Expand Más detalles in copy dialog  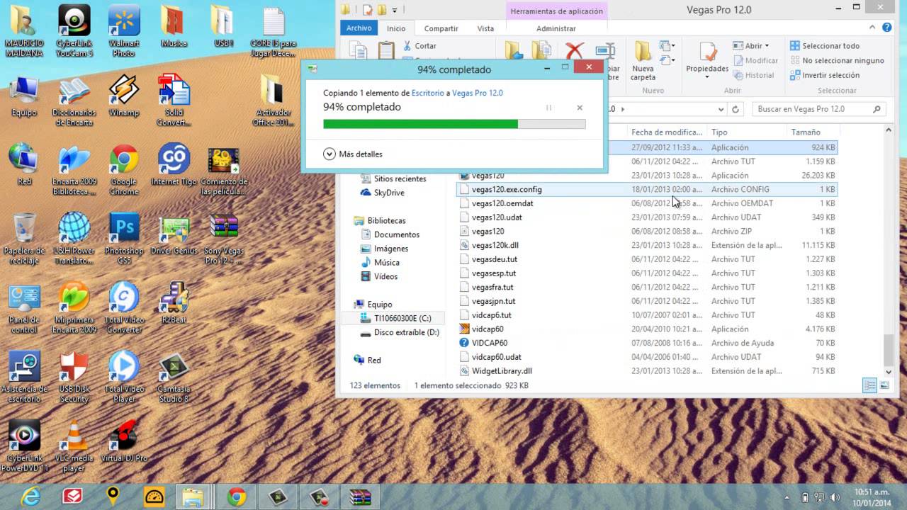352,154
